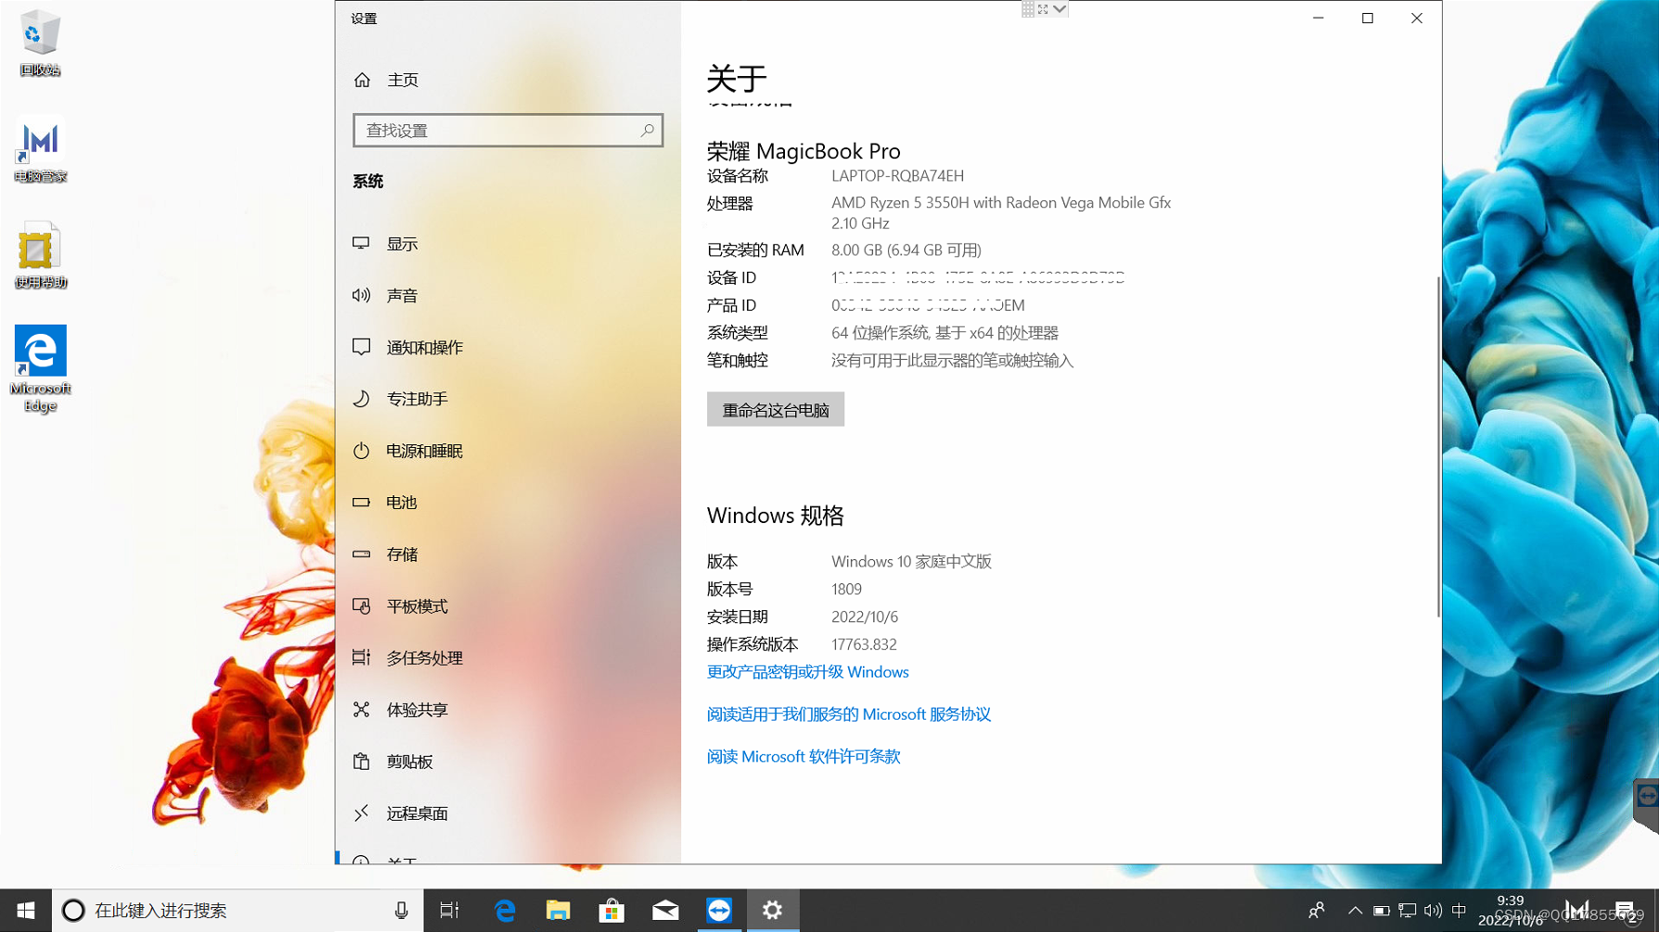Click the device name LAPTOP-RQBA74EH

(x=897, y=176)
